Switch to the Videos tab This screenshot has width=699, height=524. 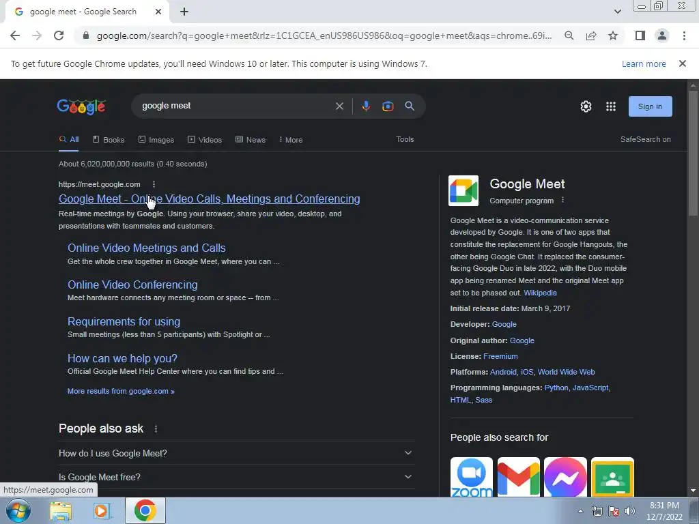[205, 140]
